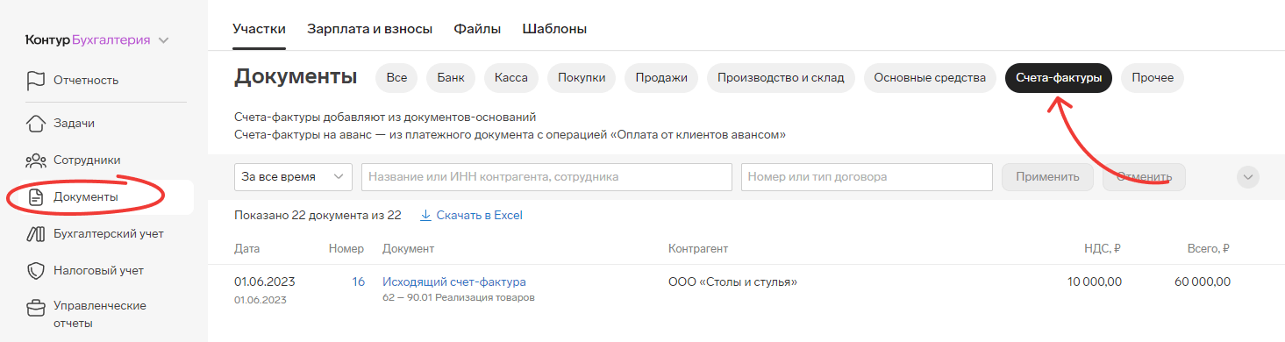
Task: Open document number 16 link
Action: [x=358, y=282]
